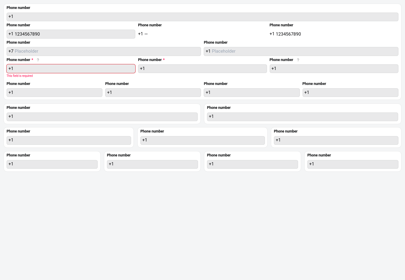Screen dimensions: 405x280
Task: Focus the phone field under the optional help-icon label
Action: [334, 69]
